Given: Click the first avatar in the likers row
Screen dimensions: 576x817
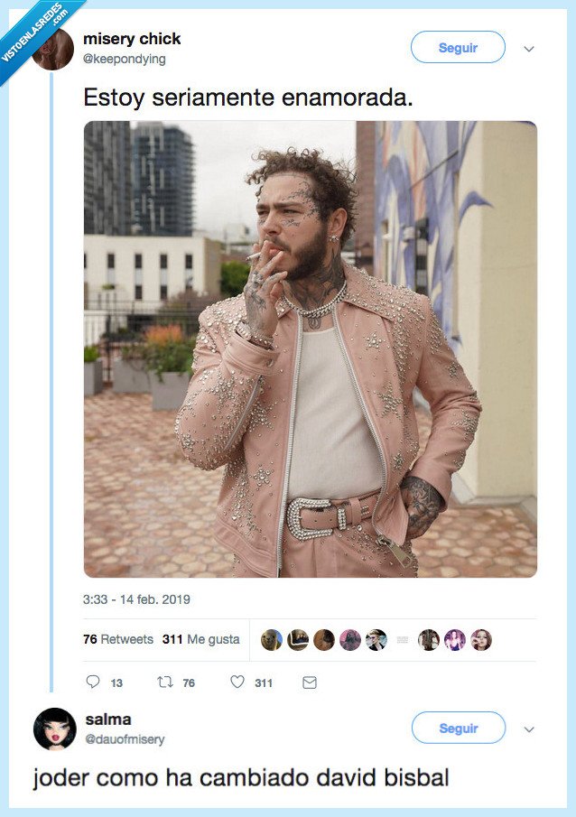Looking at the screenshot, I should (x=271, y=639).
